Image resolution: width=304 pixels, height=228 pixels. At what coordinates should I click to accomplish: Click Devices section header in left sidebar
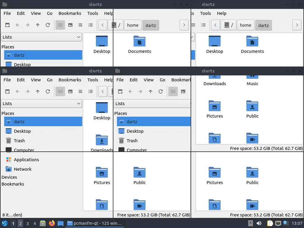[9, 177]
